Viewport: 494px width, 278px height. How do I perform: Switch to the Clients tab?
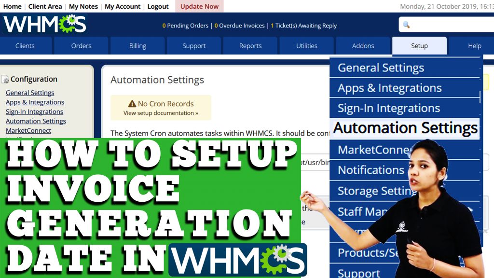(x=26, y=45)
